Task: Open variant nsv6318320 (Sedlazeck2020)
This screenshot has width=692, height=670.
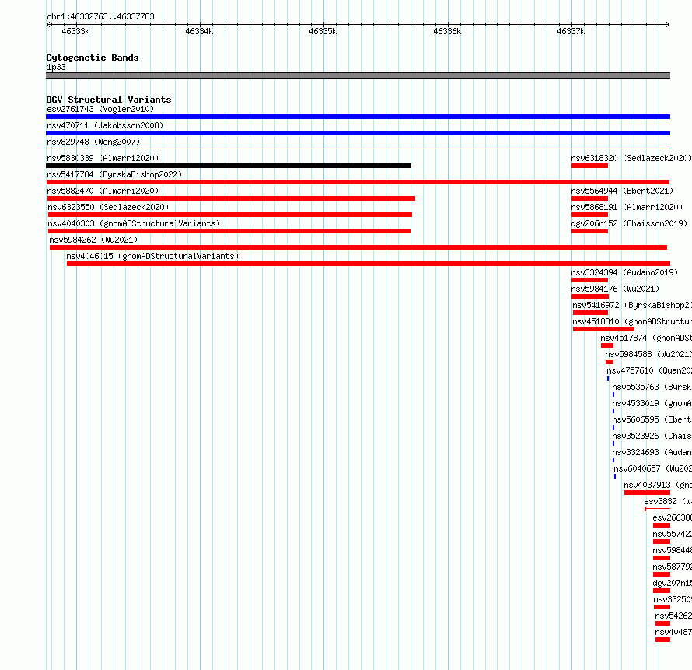Action: [631, 158]
